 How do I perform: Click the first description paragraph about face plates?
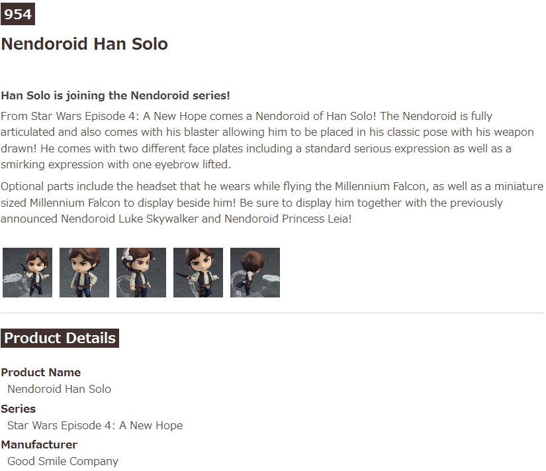pos(265,140)
